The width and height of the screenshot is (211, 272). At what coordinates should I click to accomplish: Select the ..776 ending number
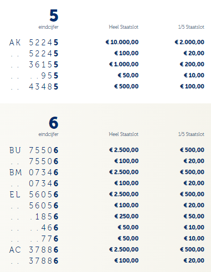click(44, 239)
